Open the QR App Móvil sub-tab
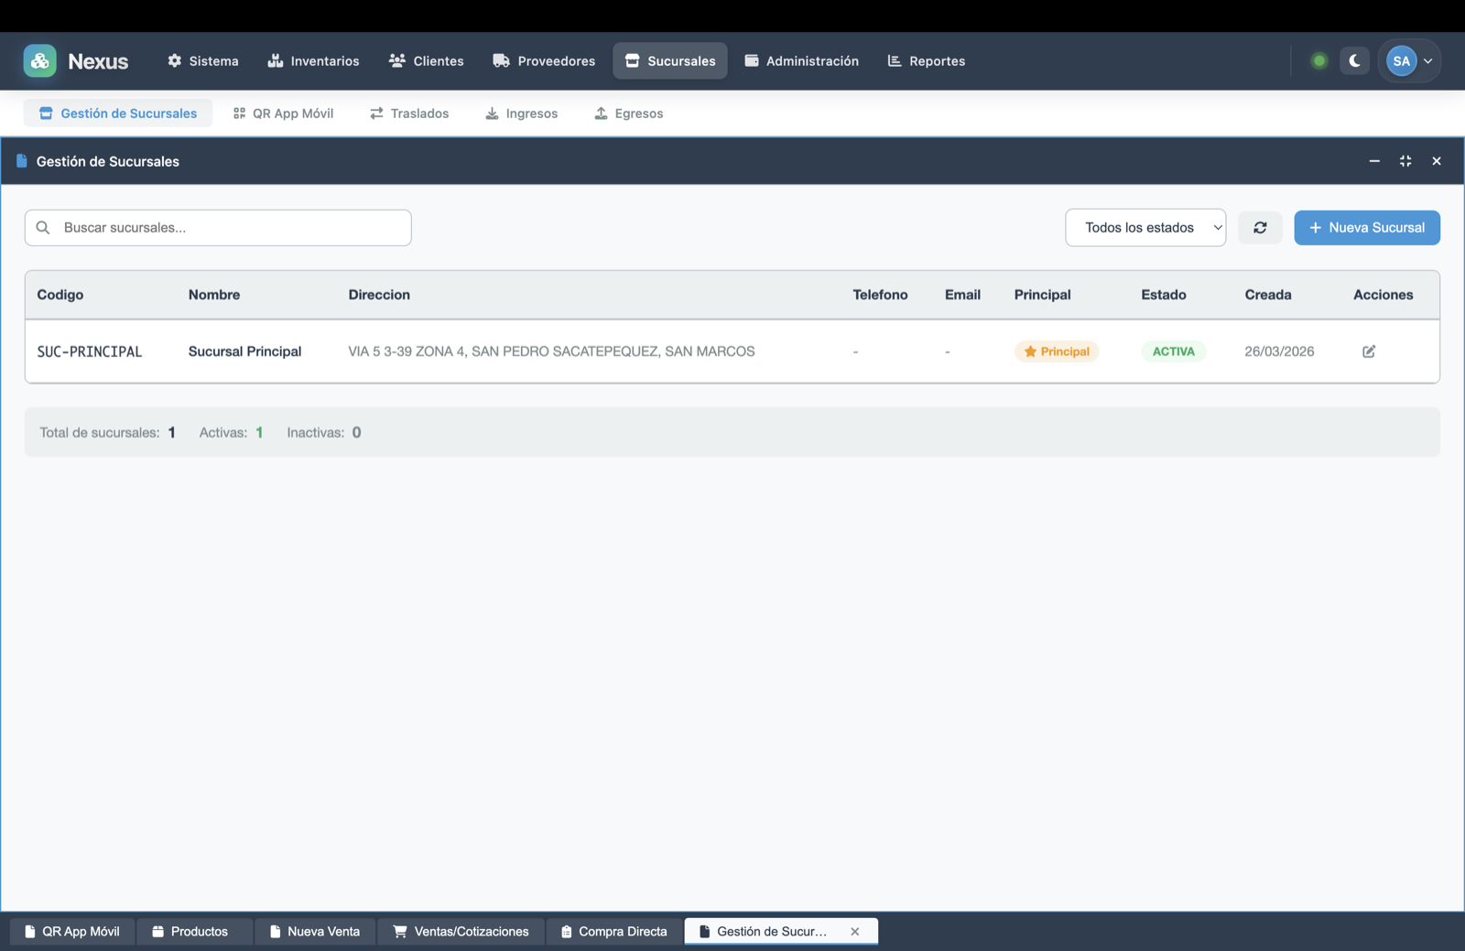The width and height of the screenshot is (1465, 951). click(283, 113)
